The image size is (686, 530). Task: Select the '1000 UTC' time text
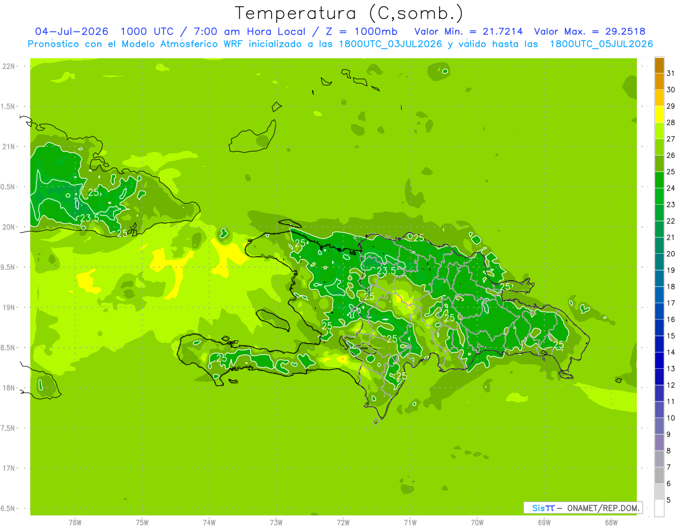[x=147, y=31]
